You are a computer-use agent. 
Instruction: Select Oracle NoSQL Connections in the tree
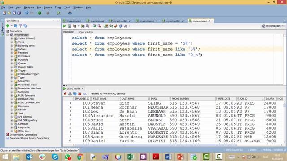[23, 135]
